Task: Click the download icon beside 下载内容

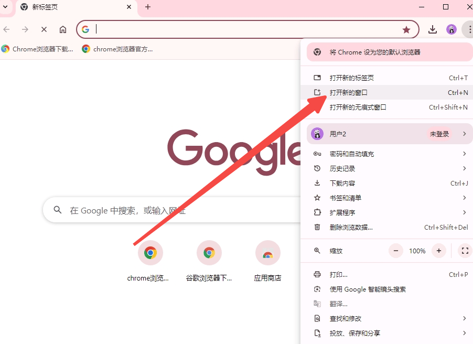Action: (x=317, y=183)
